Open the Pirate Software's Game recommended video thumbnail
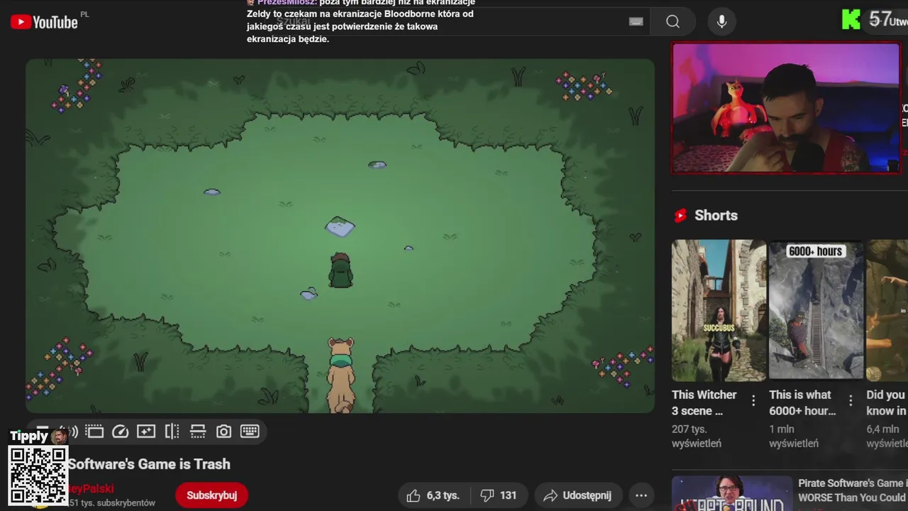The image size is (908, 511). point(731,493)
